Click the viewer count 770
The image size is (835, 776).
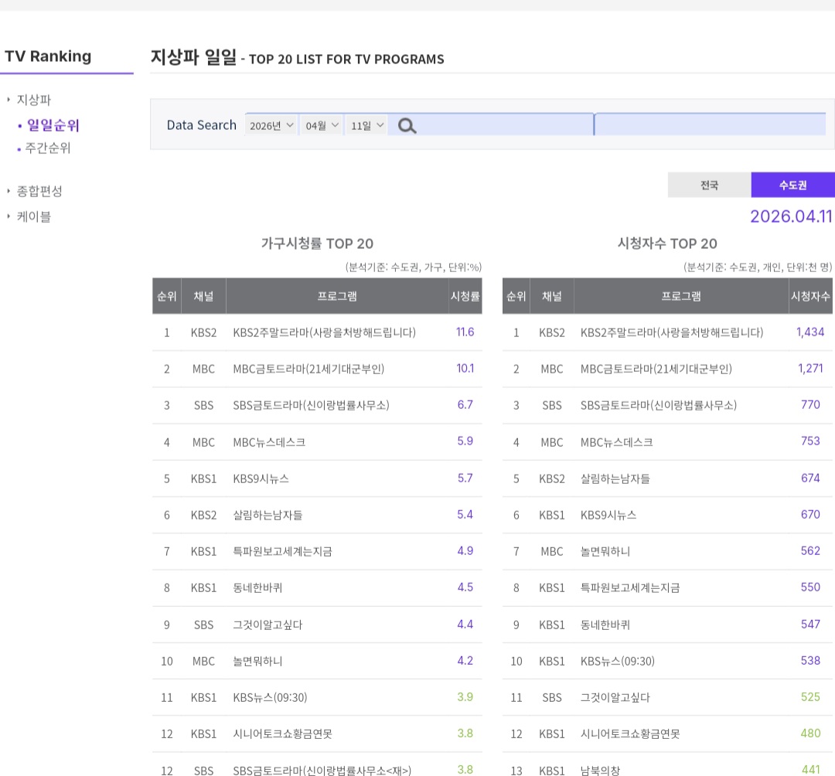(810, 405)
